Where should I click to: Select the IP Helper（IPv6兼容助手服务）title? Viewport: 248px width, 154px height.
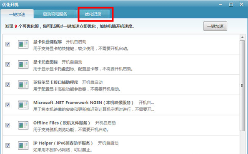63,143
